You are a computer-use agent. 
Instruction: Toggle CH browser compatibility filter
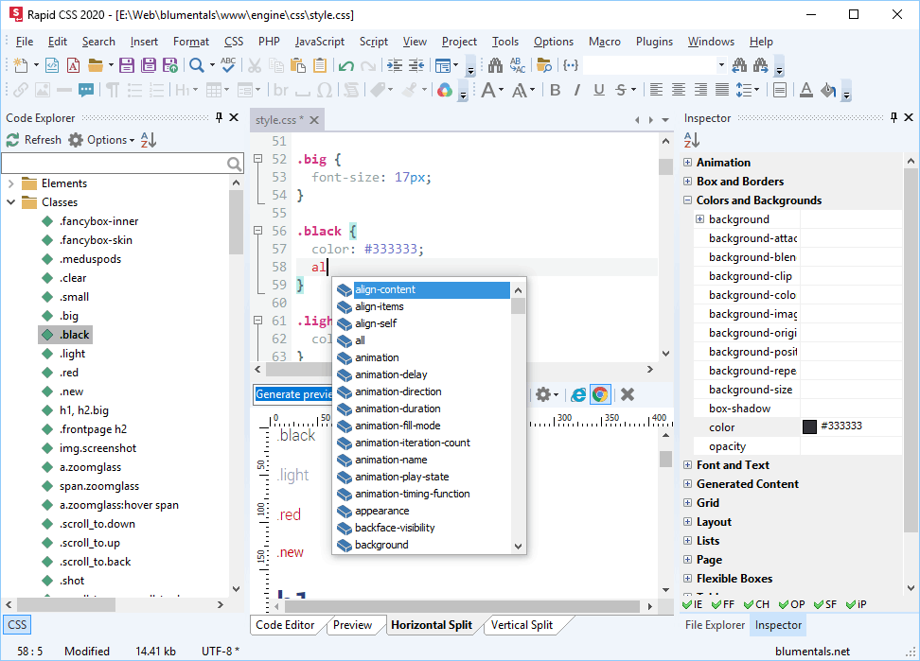click(756, 604)
